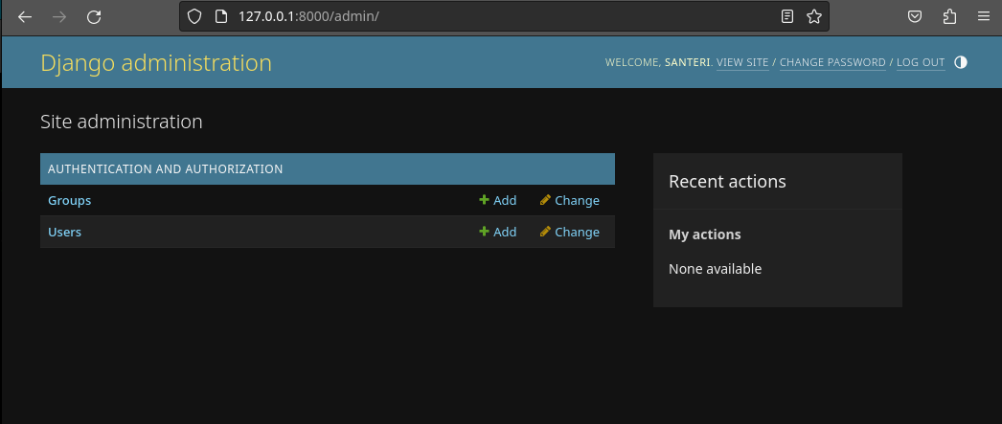Bookmark this page with star icon
Screen dimensions: 1002x424
[x=813, y=16]
